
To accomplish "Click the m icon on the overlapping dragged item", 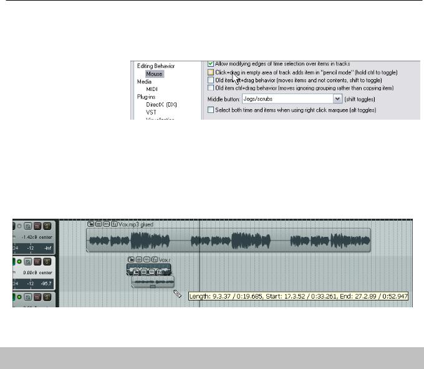I will click(x=152, y=272).
